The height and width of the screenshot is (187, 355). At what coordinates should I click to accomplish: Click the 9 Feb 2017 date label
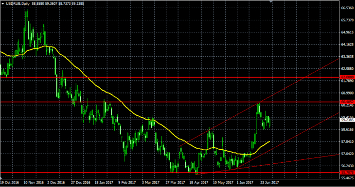tap(128, 182)
